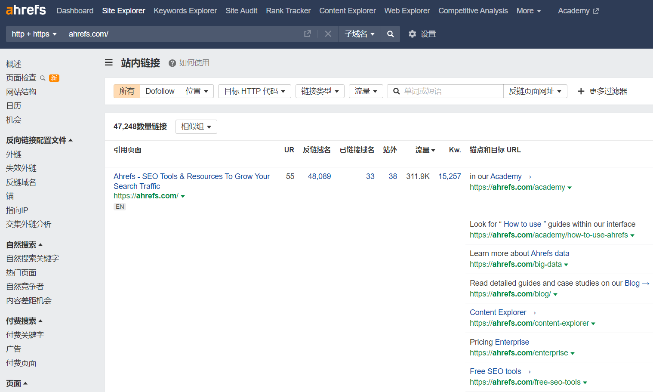Open 付费关键字 in the sidebar
Screen dimensions: 653x392
click(25, 335)
